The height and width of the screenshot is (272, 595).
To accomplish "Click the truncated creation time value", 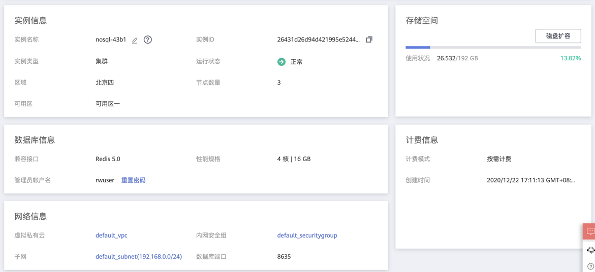I will pyautogui.click(x=530, y=180).
